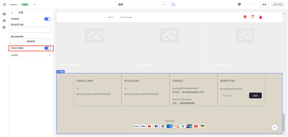Toggle the 开启支付图标 payment icons switch
288x137 pixels.
(x=47, y=48)
